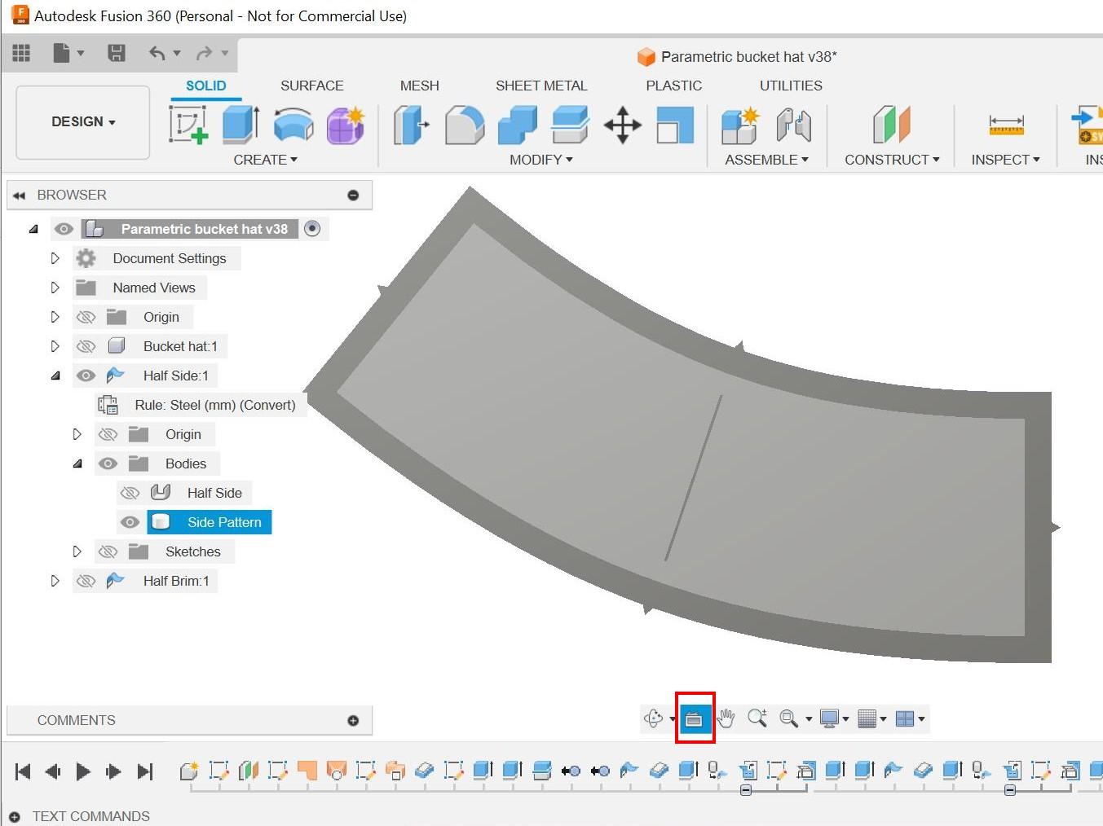The height and width of the screenshot is (826, 1103).
Task: Open the SHEET METAL tab
Action: pyautogui.click(x=541, y=86)
